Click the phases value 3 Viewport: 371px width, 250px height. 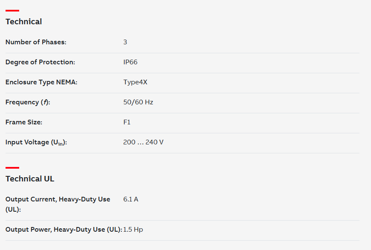pyautogui.click(x=125, y=42)
